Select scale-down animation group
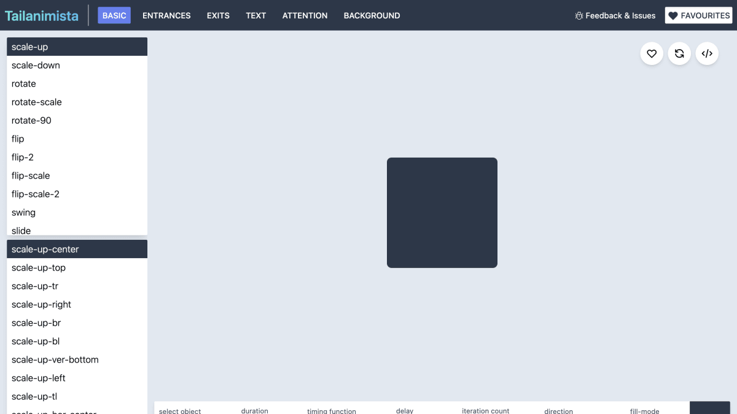Screen dimensions: 737x414 tap(77, 65)
